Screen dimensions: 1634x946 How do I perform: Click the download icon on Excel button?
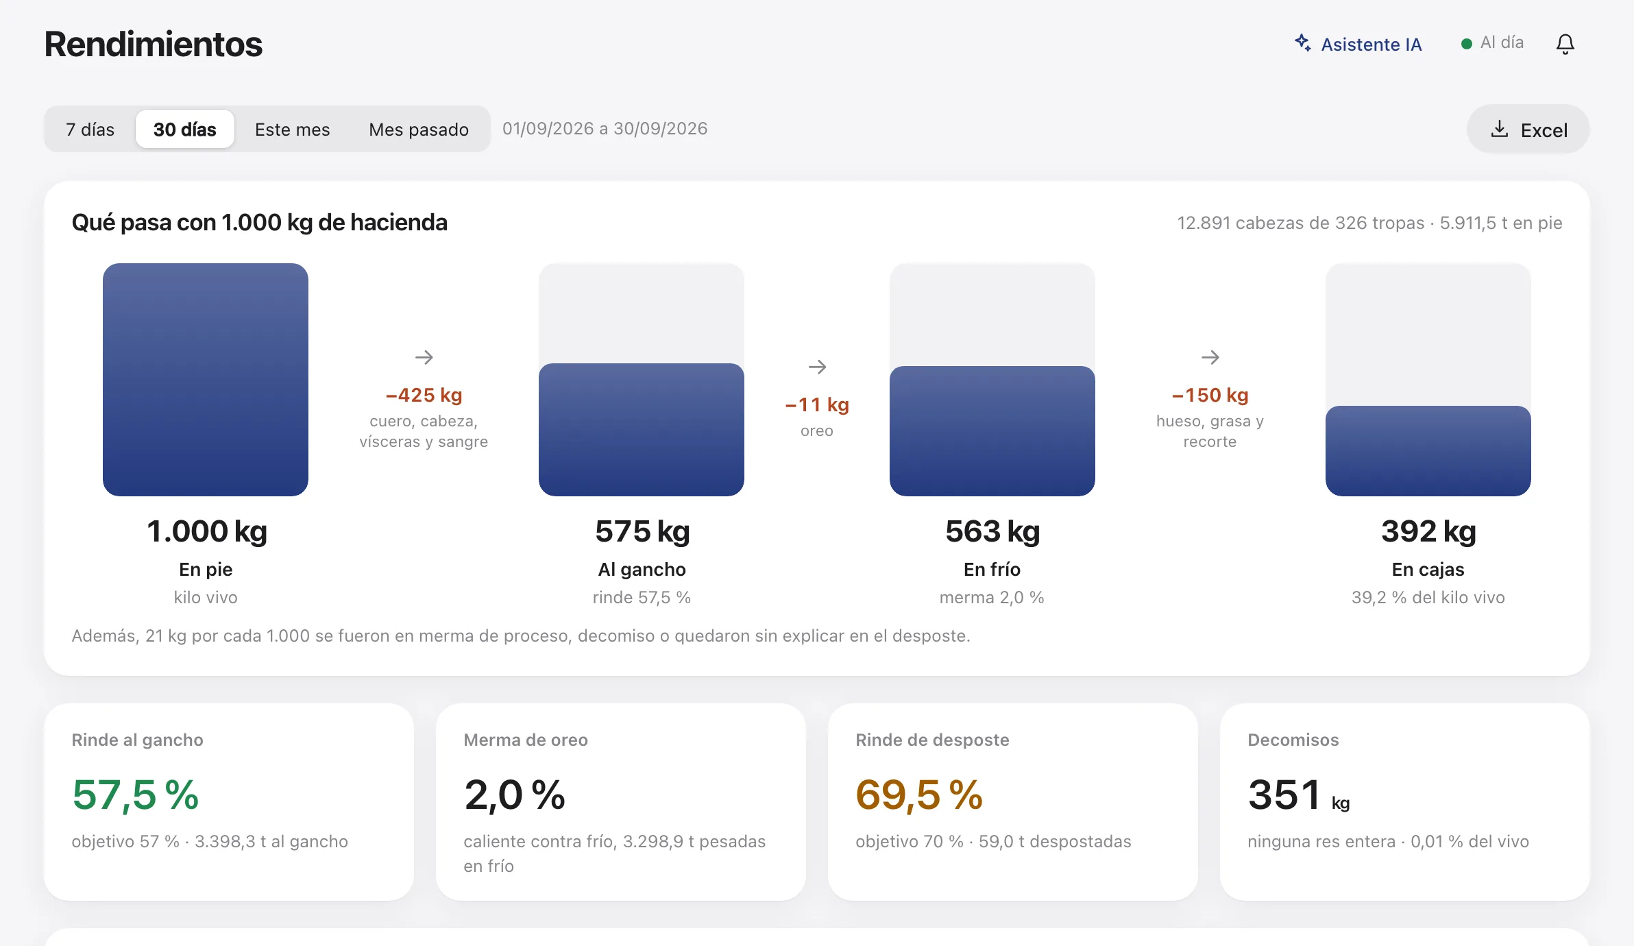tap(1500, 129)
